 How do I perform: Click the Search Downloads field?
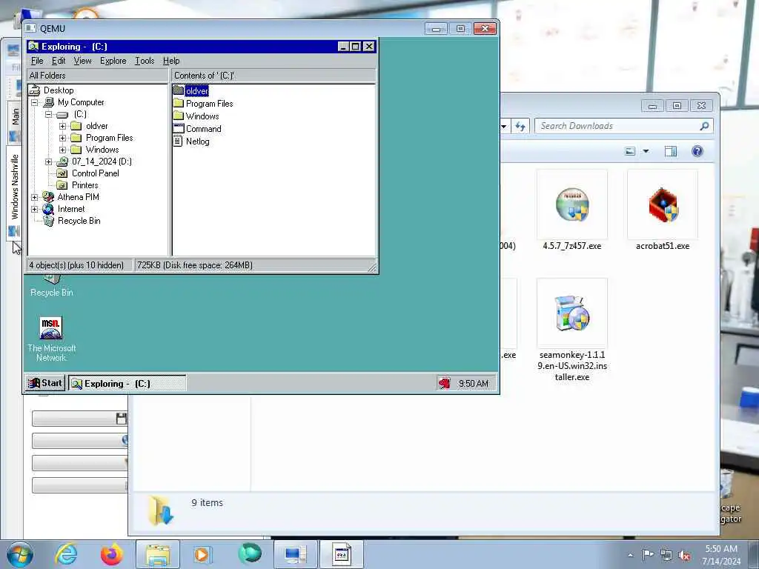617,126
